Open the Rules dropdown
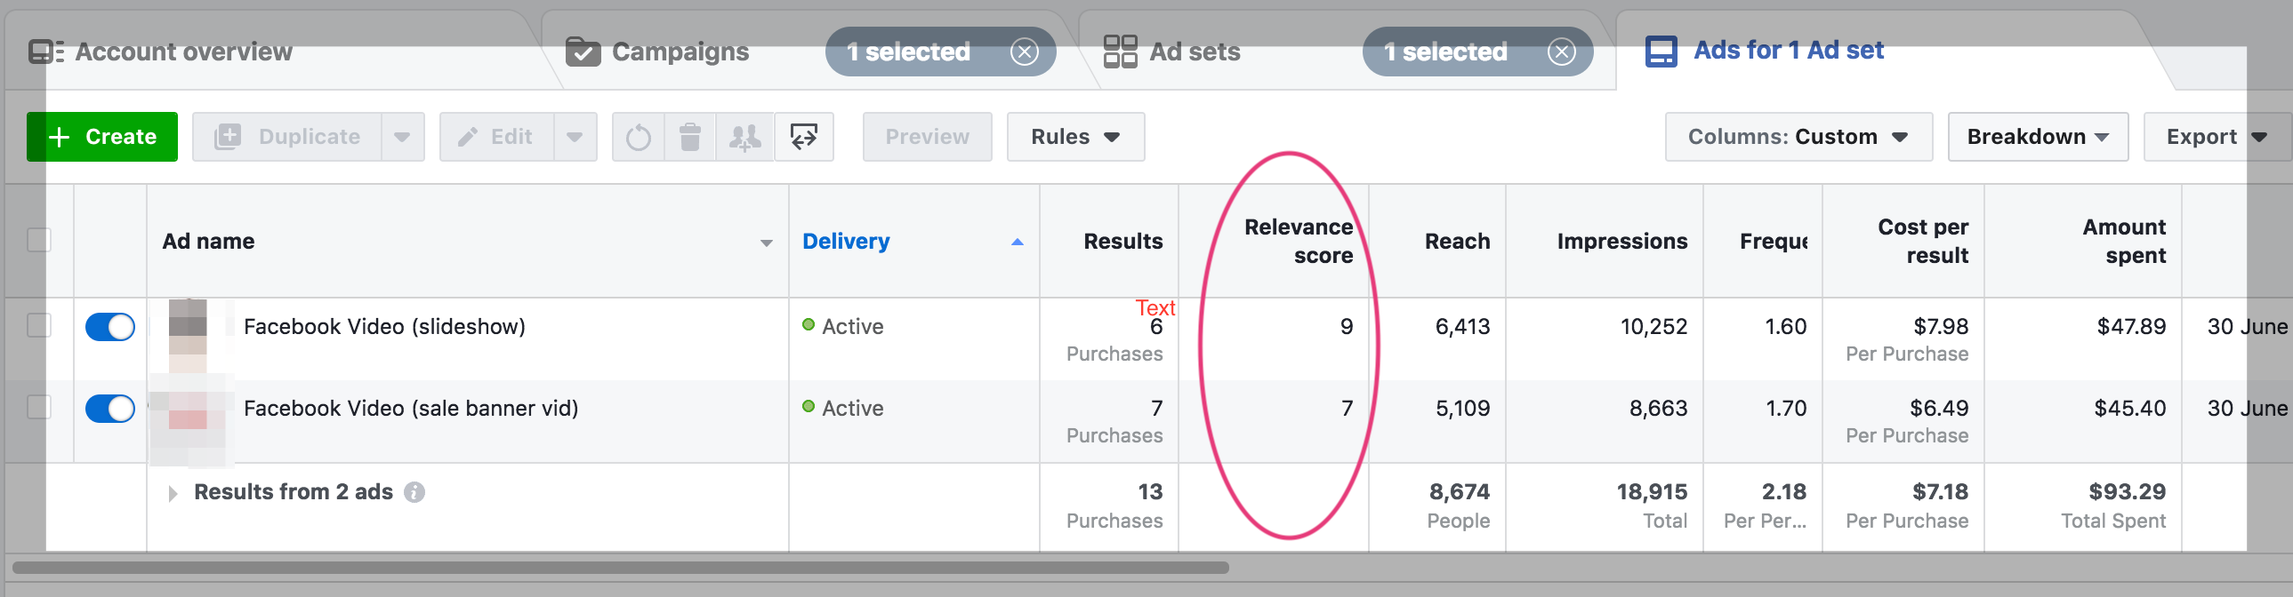 pos(1075,137)
